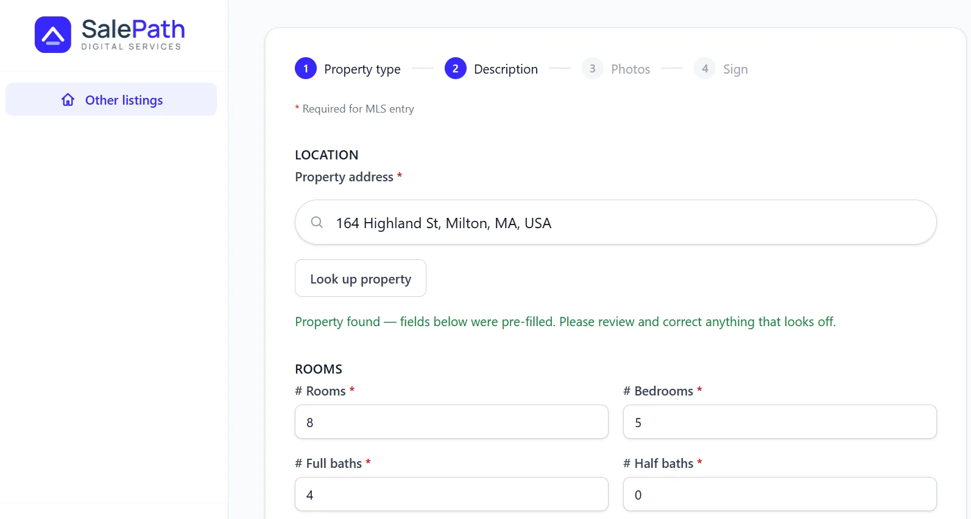971x519 pixels.
Task: Select step 2 circle for Description
Action: (x=456, y=69)
